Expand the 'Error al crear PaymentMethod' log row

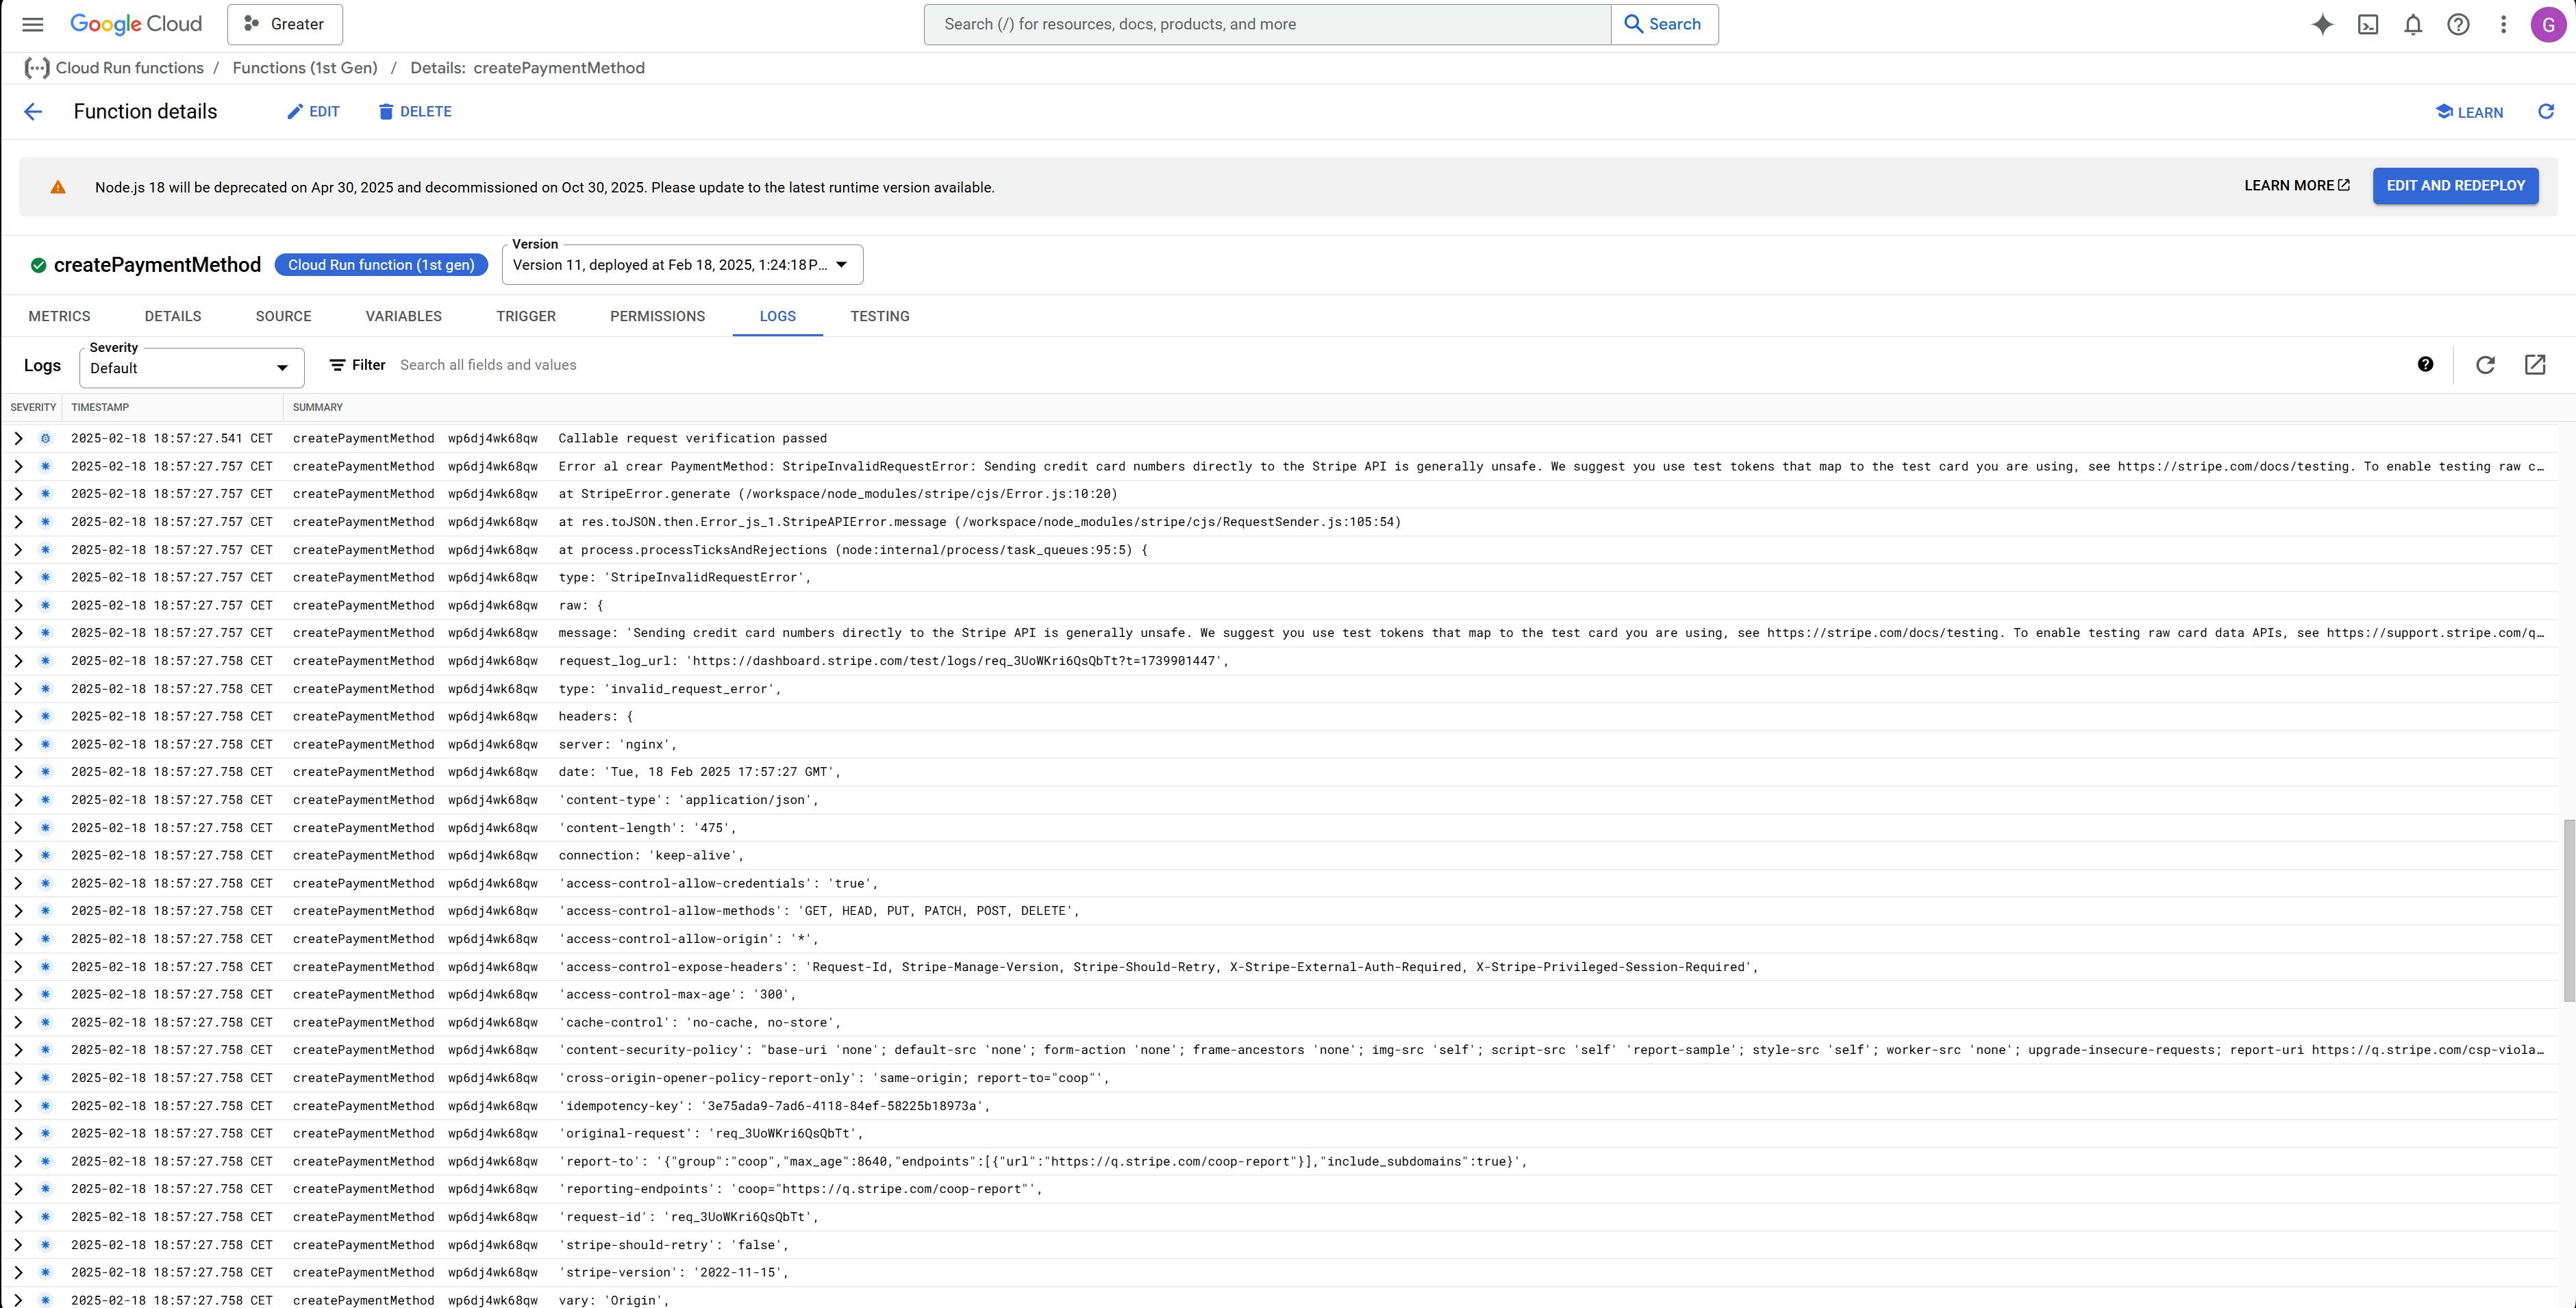coord(18,466)
